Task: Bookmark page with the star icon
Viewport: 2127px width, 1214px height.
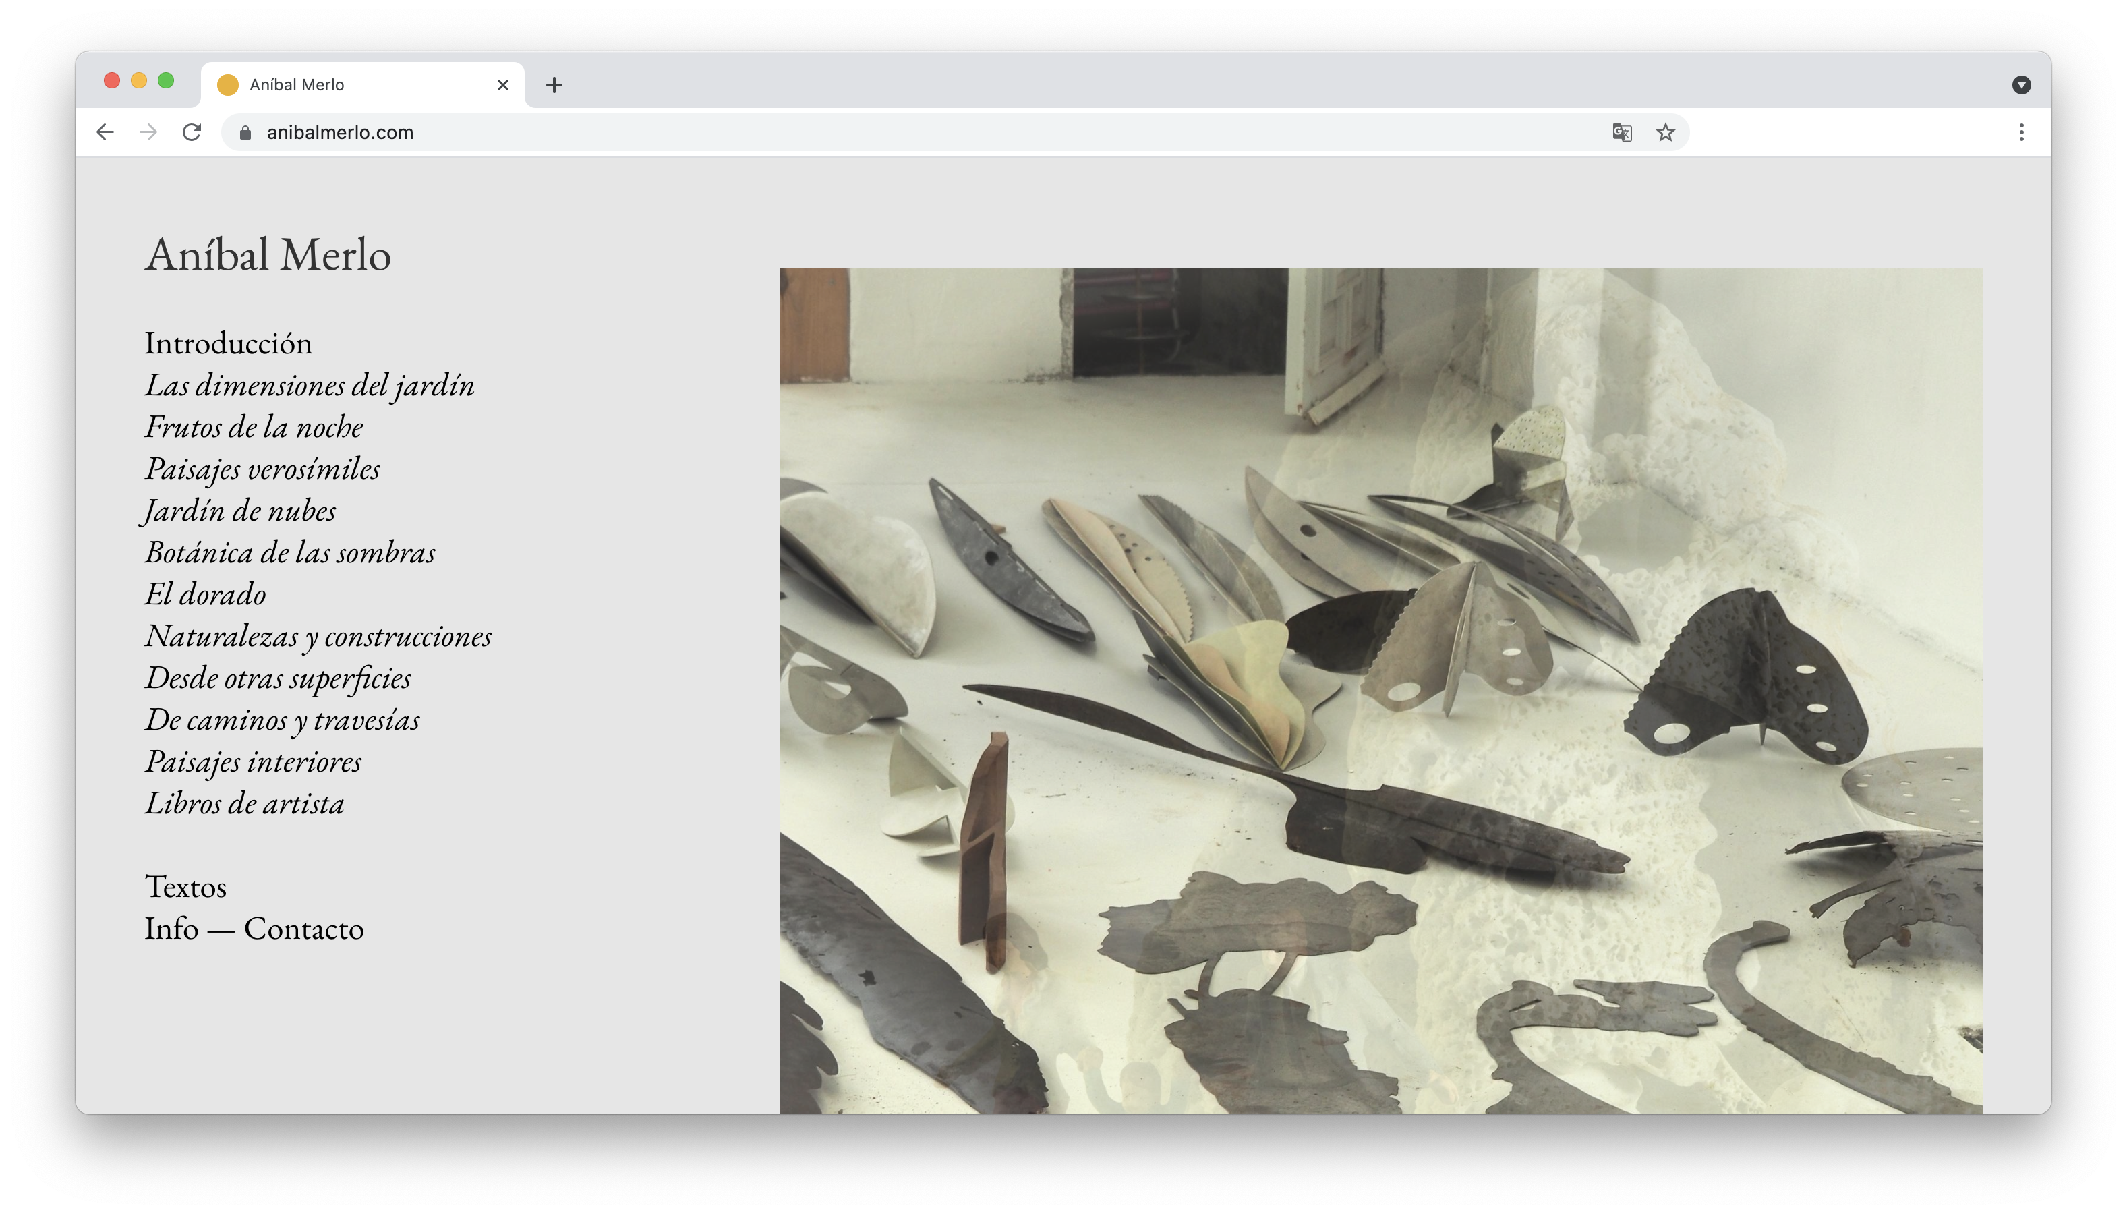Action: (1664, 133)
